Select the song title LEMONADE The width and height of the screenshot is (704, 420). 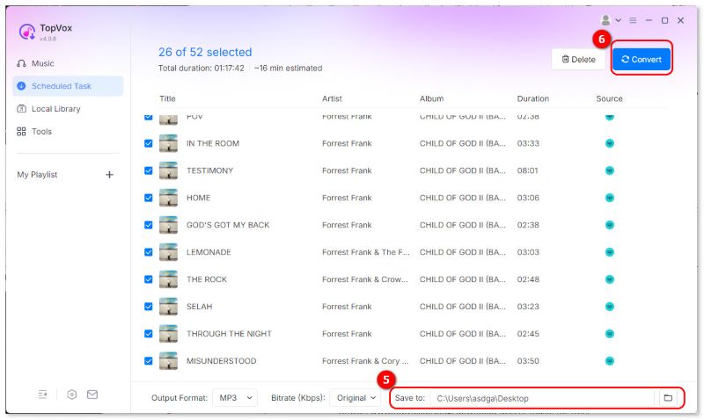point(209,252)
